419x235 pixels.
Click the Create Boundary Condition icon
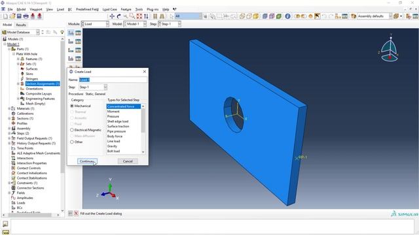click(71, 41)
